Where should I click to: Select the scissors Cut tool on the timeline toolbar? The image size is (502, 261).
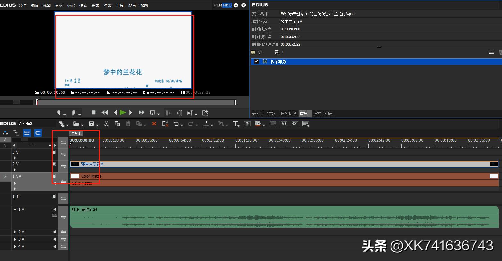click(106, 123)
